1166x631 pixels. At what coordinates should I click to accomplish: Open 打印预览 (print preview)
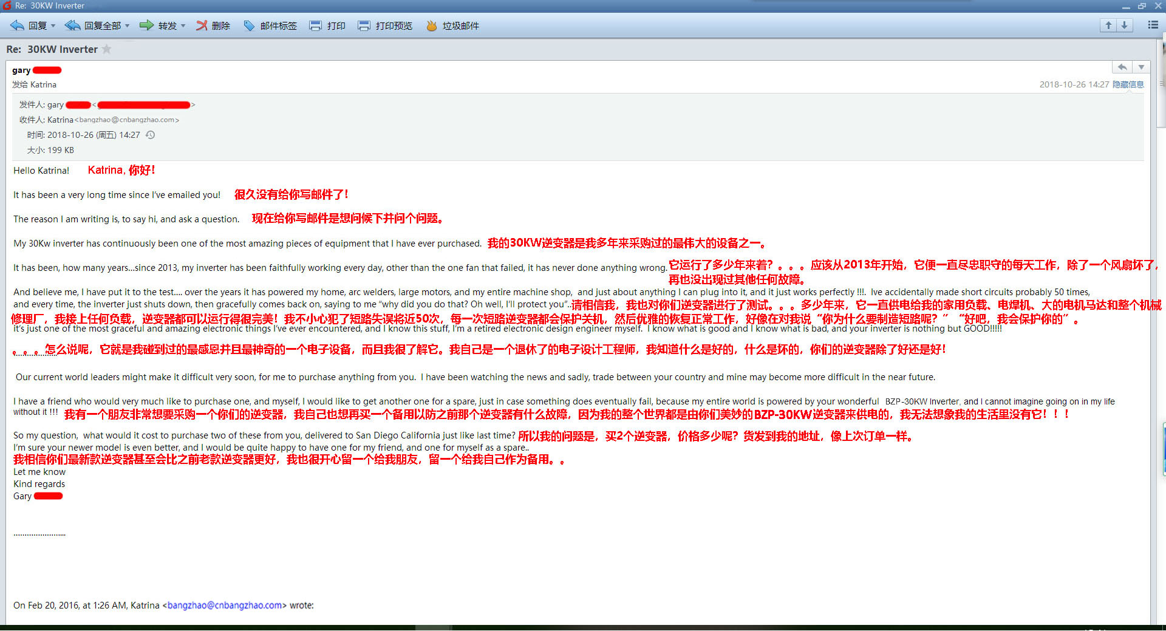(386, 26)
